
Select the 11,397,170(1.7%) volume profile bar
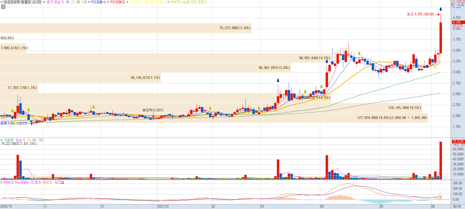coord(19,88)
